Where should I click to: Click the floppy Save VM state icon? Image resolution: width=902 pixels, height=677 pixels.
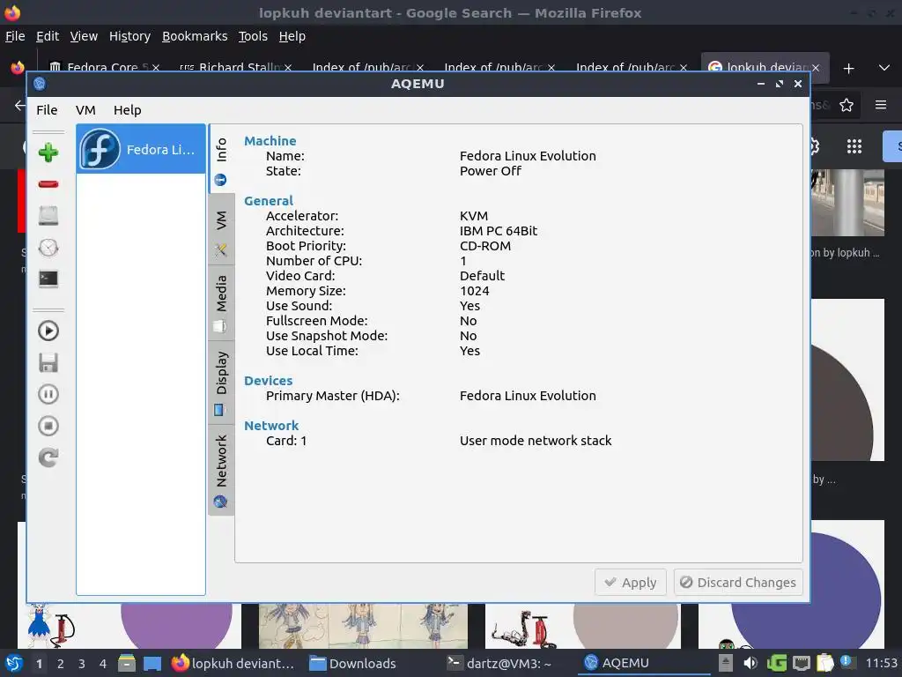click(48, 362)
